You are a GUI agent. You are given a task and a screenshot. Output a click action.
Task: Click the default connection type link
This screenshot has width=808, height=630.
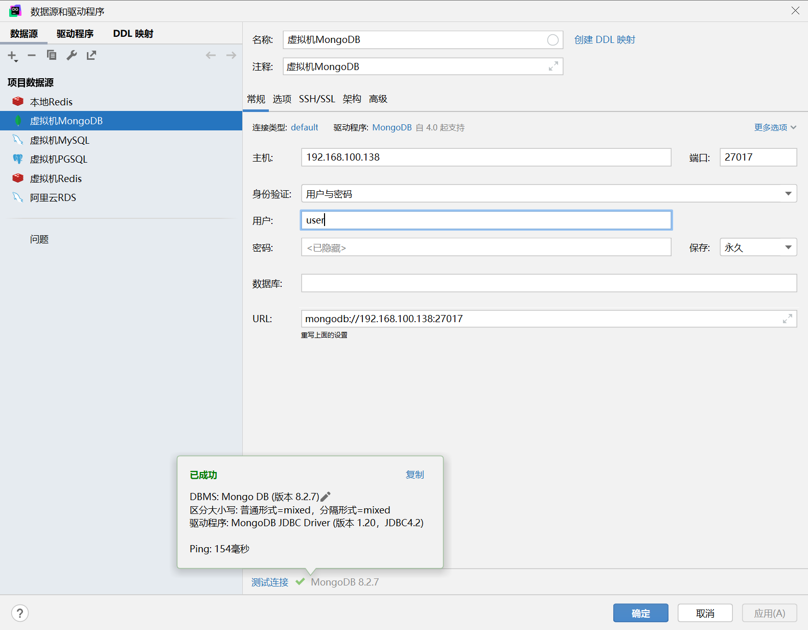(305, 127)
